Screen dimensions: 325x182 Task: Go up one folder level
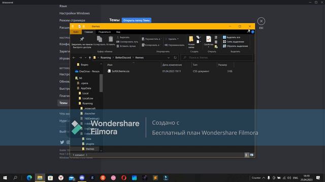tap(90, 58)
